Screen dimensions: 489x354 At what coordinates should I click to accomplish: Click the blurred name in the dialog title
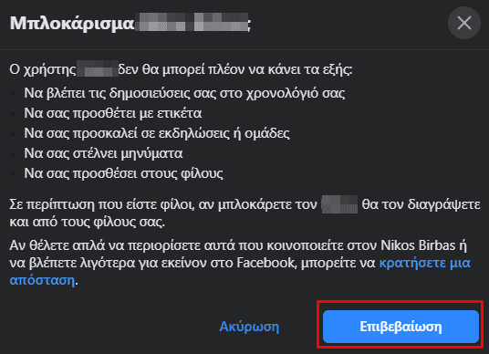(x=193, y=23)
